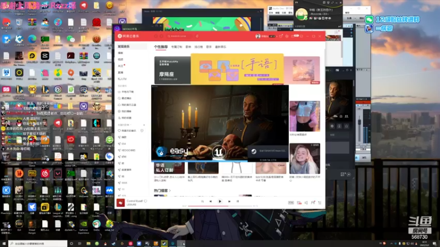This screenshot has width=440, height=247.
Task: Open the settings gear in NetEase title bar
Action: tap(287, 36)
